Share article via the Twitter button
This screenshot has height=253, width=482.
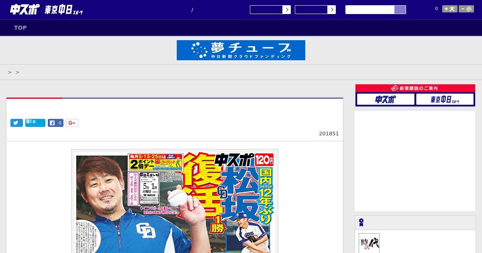pyautogui.click(x=16, y=123)
